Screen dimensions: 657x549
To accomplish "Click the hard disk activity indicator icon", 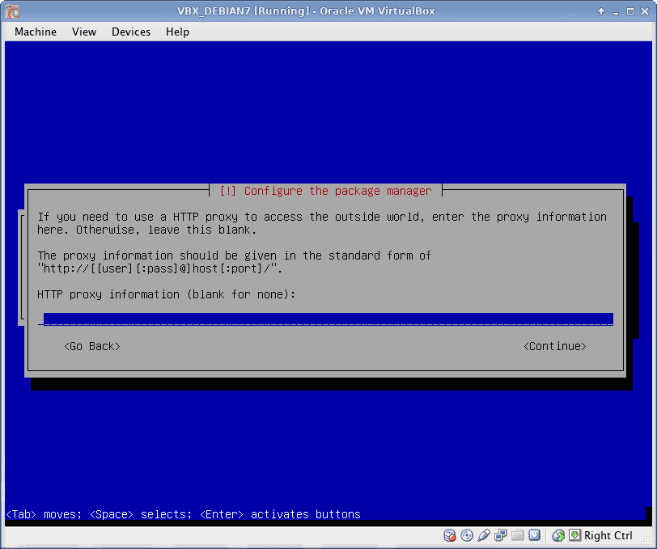I will pos(450,535).
